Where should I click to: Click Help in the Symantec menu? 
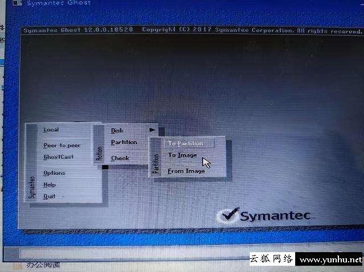49,185
